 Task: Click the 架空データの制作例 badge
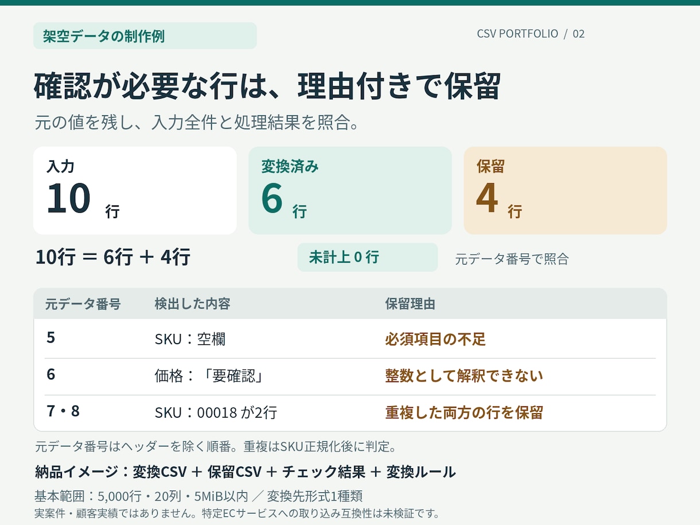pyautogui.click(x=145, y=36)
